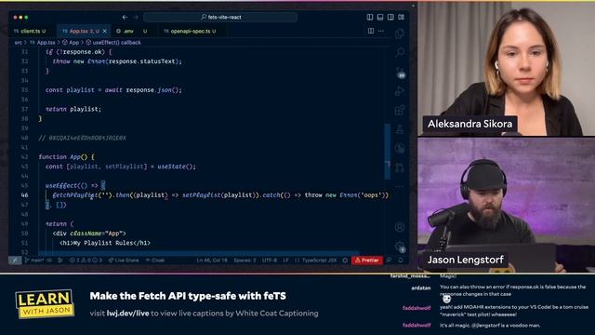595x335 pixels.
Task: Click the fets-vite-react command center search
Action: pyautogui.click(x=220, y=17)
